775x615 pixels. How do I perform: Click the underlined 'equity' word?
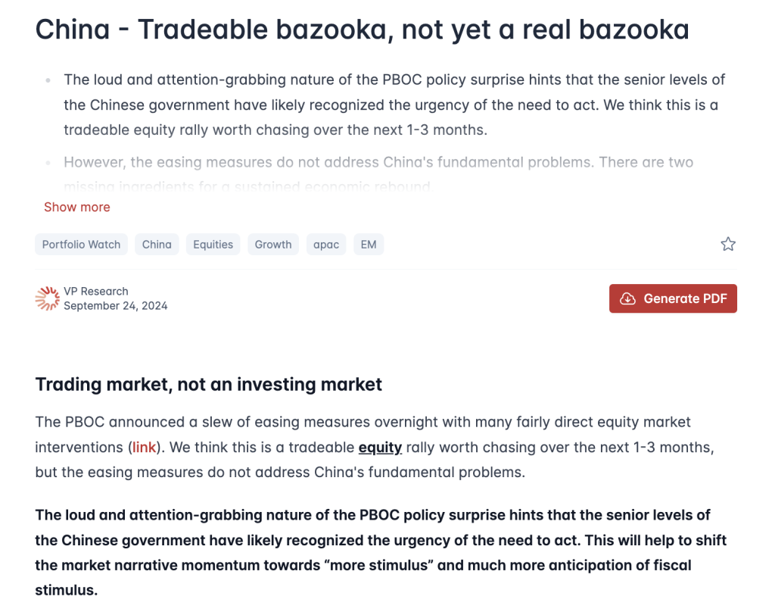[x=380, y=448]
